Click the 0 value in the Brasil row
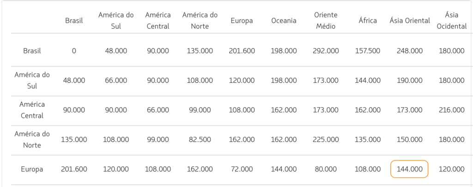This screenshot has width=473, height=187. tap(74, 51)
